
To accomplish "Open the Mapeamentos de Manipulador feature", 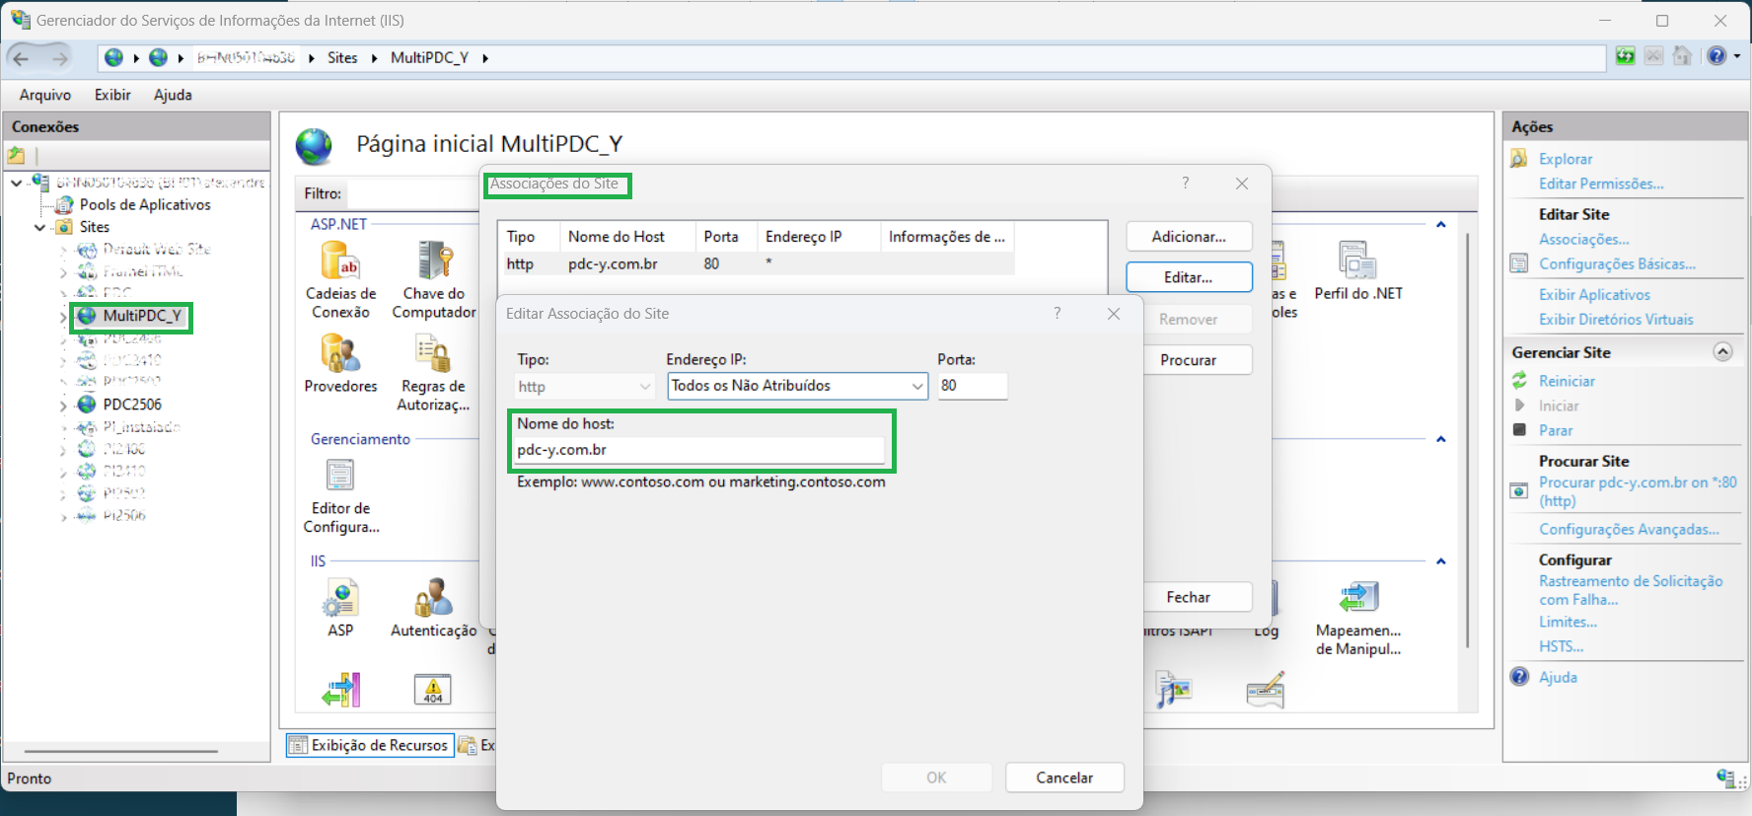I will point(1358,618).
